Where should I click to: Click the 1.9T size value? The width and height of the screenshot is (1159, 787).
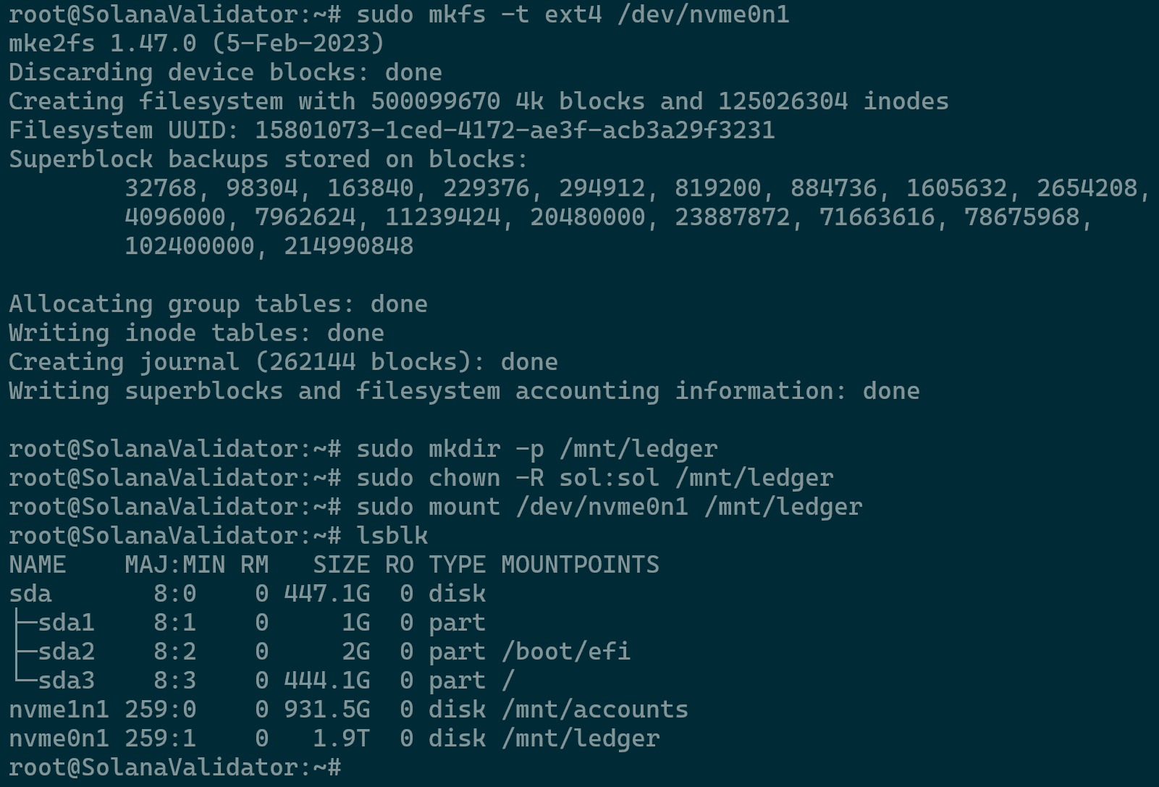click(x=341, y=738)
